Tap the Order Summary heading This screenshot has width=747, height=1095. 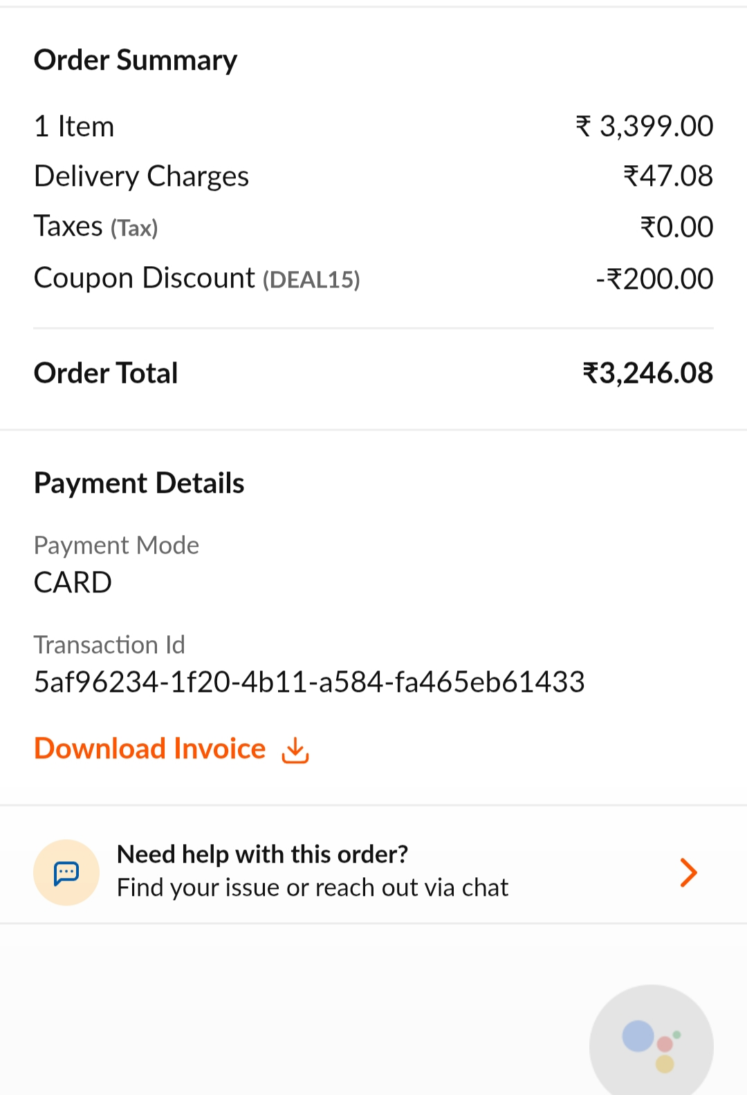(x=136, y=60)
